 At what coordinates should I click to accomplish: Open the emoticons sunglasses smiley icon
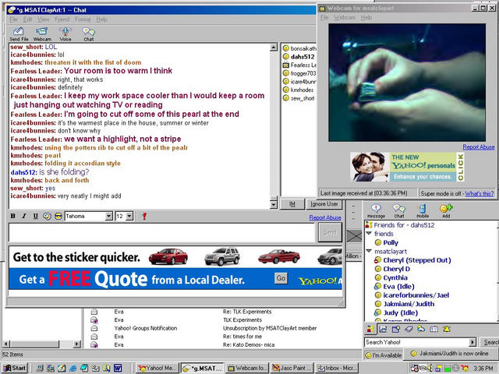tap(58, 217)
